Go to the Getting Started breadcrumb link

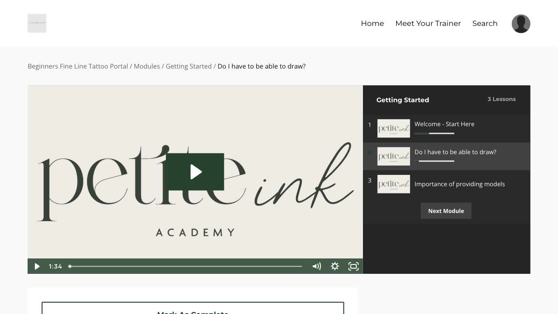click(x=189, y=66)
